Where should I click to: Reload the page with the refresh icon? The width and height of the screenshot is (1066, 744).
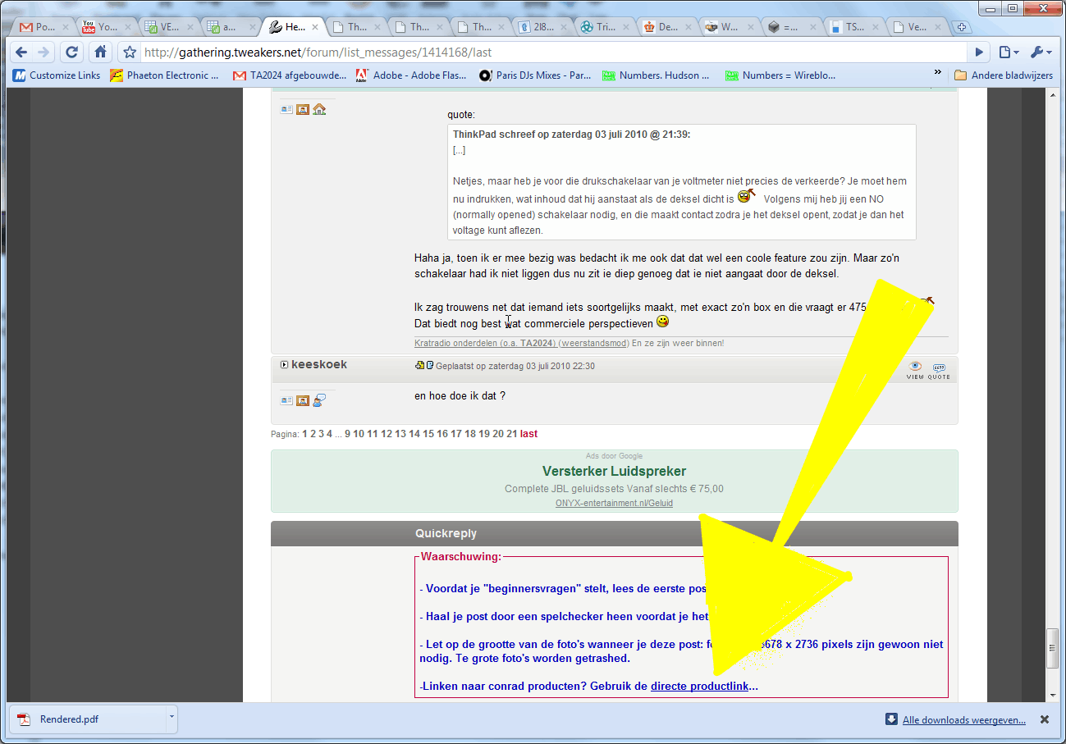(71, 52)
